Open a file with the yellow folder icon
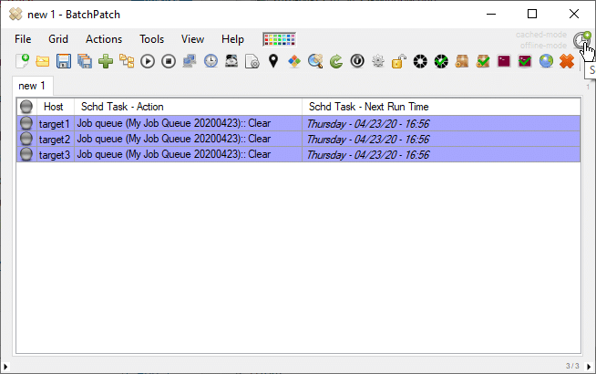596x374 pixels. [x=43, y=61]
